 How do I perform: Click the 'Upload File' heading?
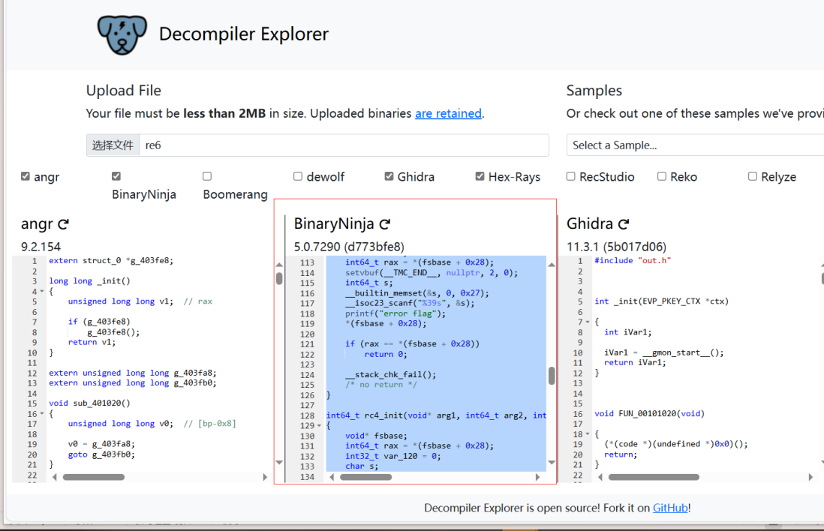pos(124,90)
